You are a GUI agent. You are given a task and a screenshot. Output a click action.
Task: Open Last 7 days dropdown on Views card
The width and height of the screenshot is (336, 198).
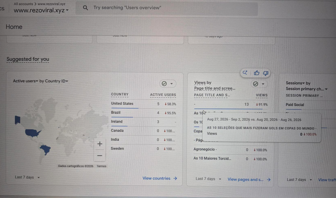tap(208, 179)
